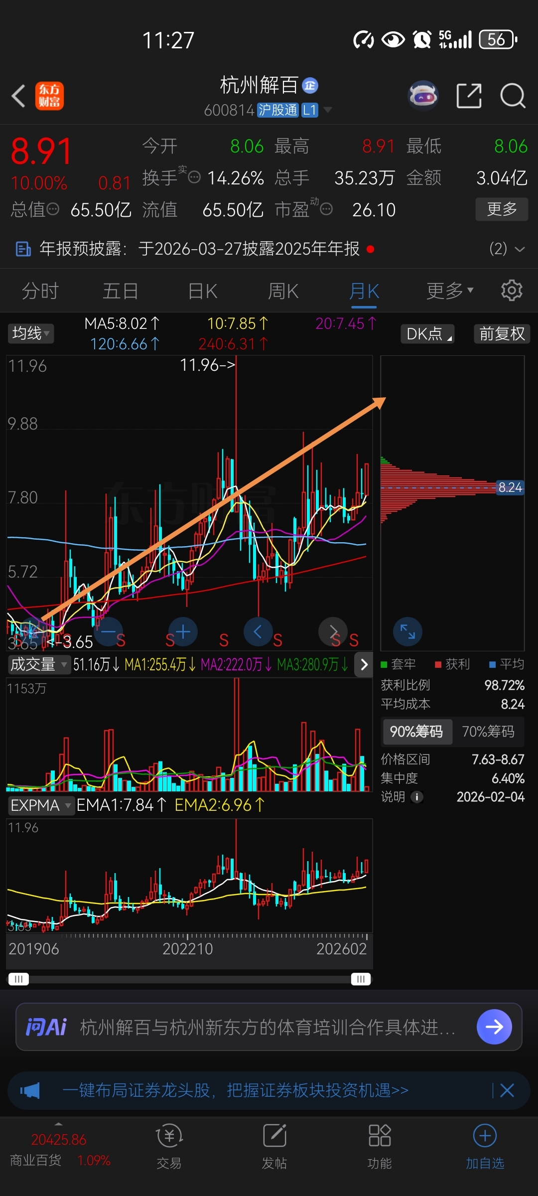The width and height of the screenshot is (538, 1196).
Task: Switch to 分时 tab
Action: click(x=40, y=291)
